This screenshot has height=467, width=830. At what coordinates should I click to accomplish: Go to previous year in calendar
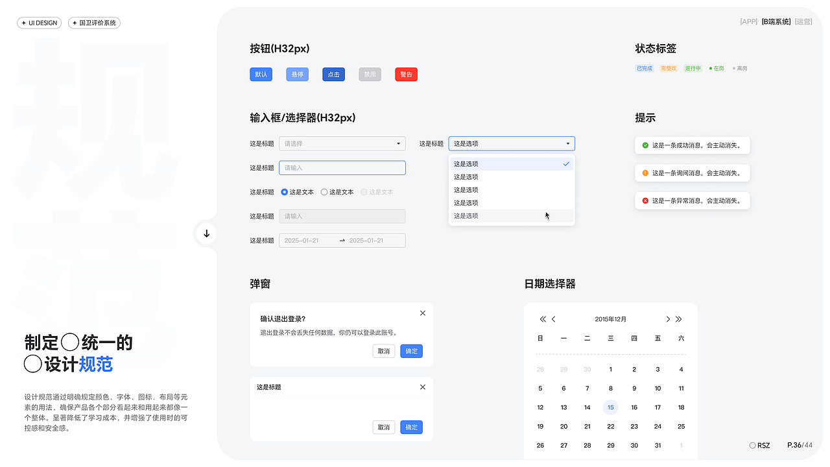543,319
